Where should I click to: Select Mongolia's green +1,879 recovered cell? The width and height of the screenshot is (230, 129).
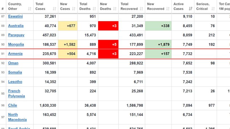(x=158, y=44)
